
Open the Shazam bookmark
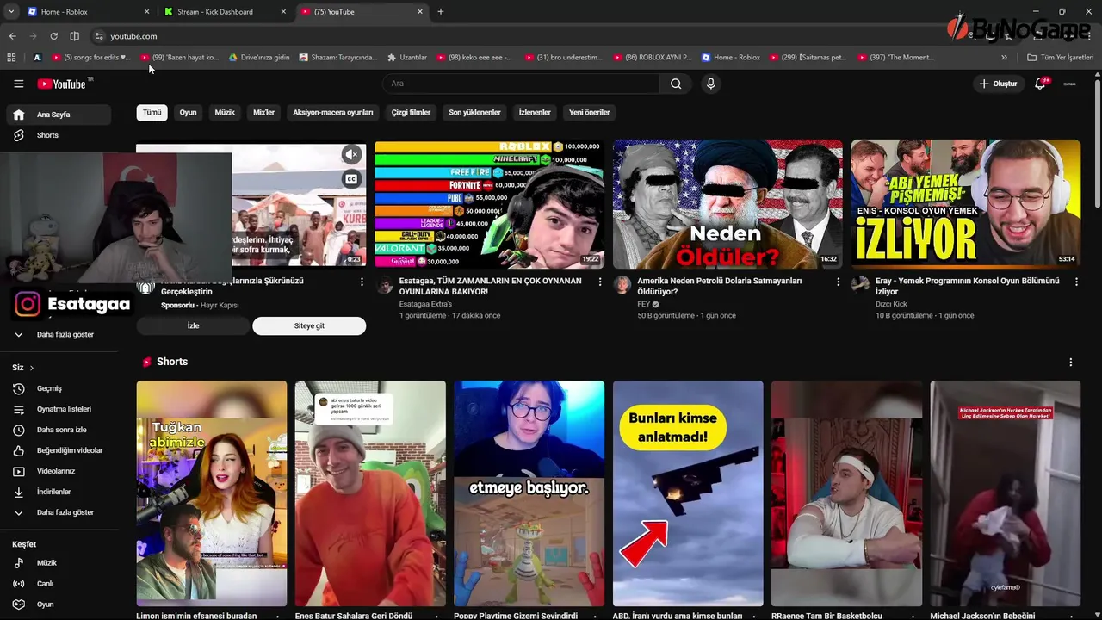(x=338, y=58)
